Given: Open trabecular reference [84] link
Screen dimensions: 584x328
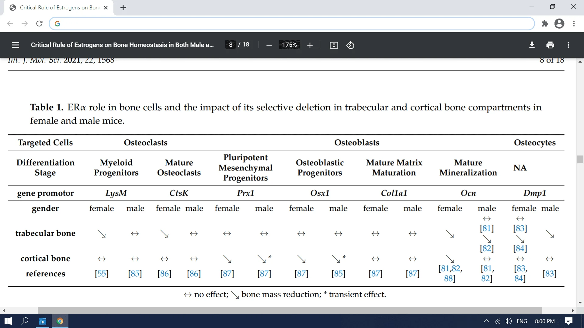Looking at the screenshot, I should (x=520, y=248).
